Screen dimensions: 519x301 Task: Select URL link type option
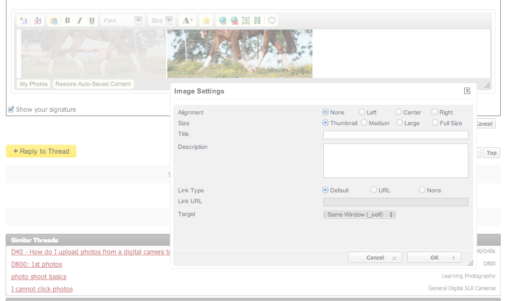[374, 190]
